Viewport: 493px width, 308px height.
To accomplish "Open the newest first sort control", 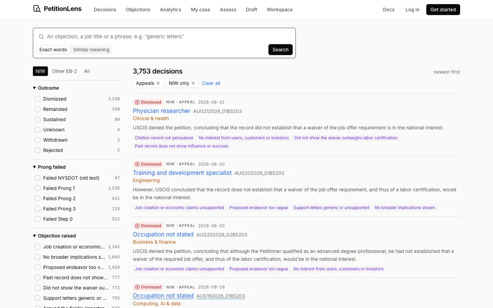I will (447, 72).
